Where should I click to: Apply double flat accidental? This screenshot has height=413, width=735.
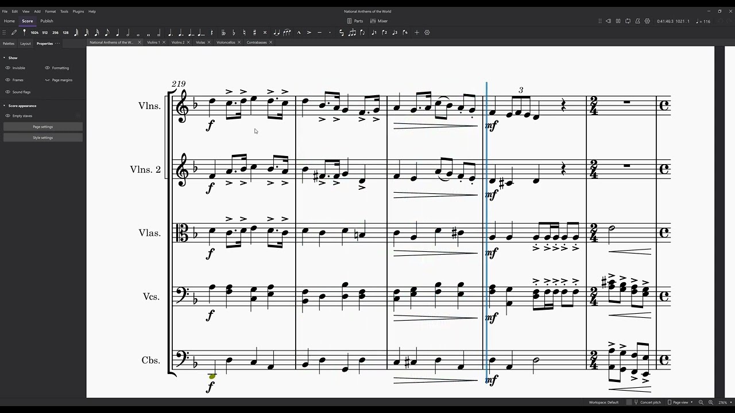coord(223,33)
